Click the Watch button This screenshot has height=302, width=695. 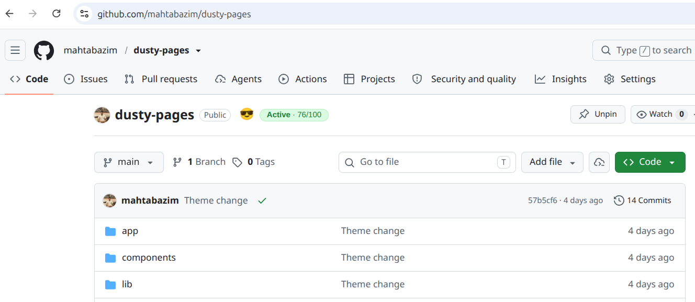[660, 114]
